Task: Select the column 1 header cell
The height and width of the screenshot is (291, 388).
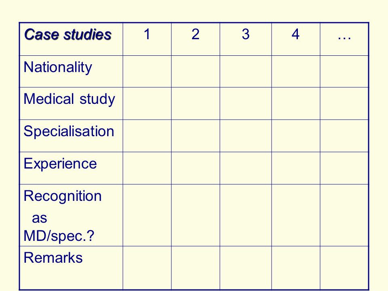Action: click(x=147, y=39)
